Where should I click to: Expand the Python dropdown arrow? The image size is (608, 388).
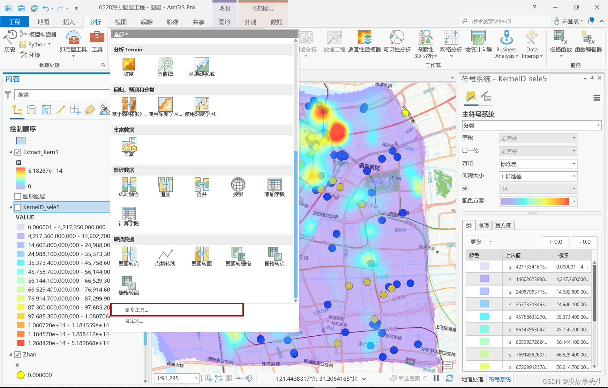[x=49, y=44]
